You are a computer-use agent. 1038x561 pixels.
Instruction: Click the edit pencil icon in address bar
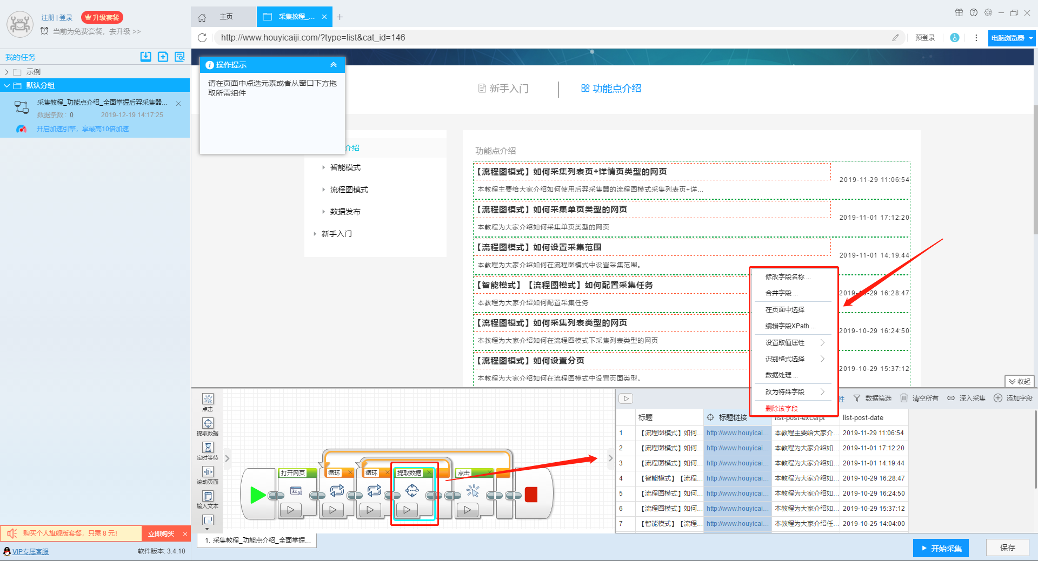(896, 37)
